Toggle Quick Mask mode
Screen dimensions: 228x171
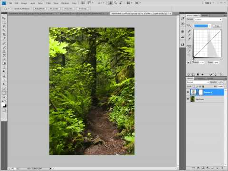(4, 110)
